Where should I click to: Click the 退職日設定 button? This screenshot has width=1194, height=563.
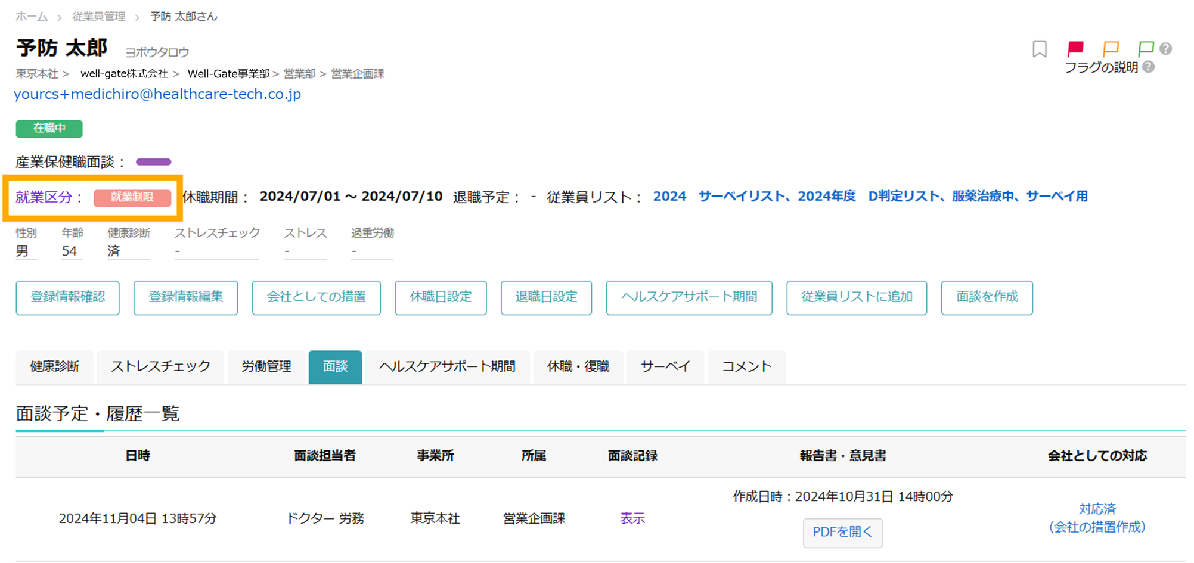(x=547, y=297)
